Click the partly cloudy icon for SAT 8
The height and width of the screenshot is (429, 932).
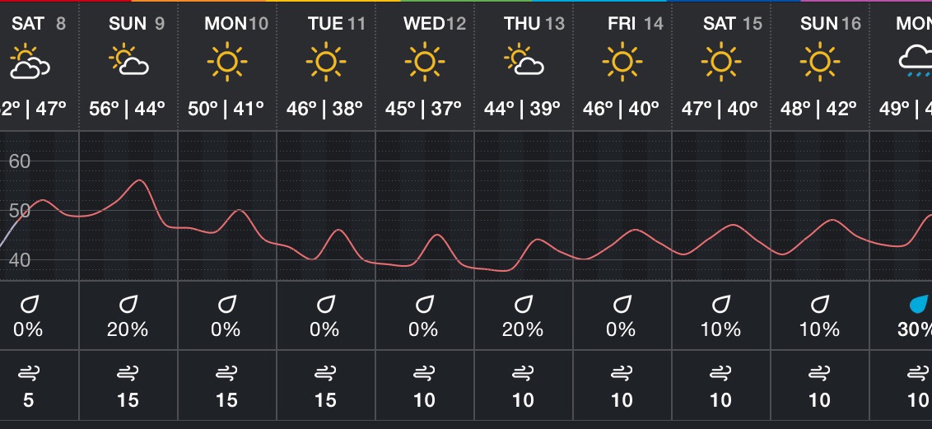coord(29,62)
